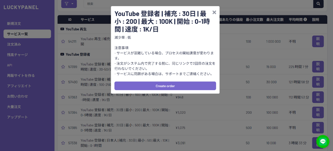
Task: Click the 1 000 000 max order value
Action: pyautogui.click(x=273, y=42)
